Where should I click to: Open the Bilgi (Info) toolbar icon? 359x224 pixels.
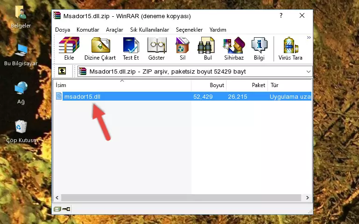pyautogui.click(x=259, y=45)
